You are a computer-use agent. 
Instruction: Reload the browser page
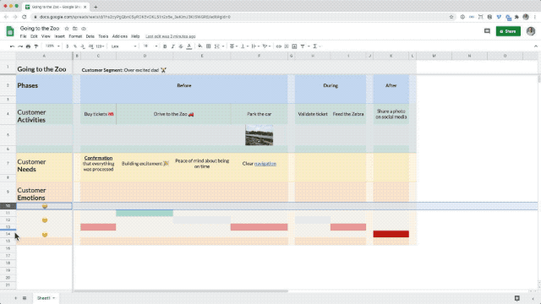point(25,17)
